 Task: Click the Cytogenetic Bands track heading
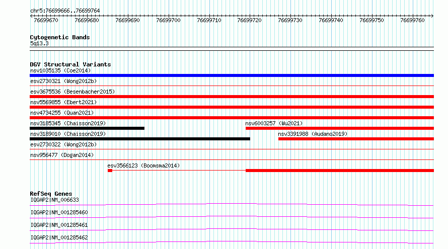click(60, 37)
